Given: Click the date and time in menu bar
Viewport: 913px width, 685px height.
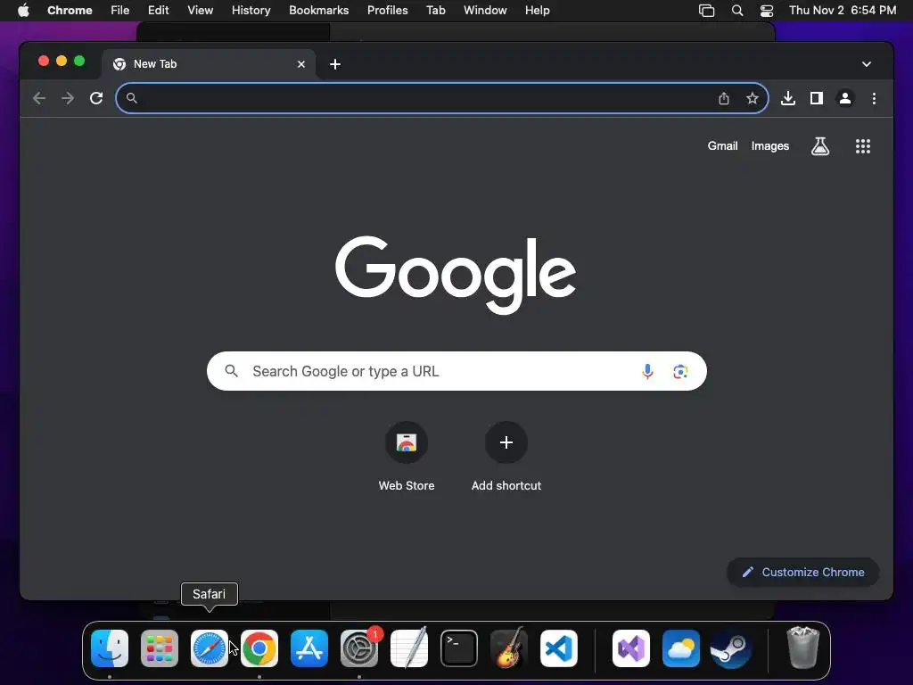Looking at the screenshot, I should [842, 11].
